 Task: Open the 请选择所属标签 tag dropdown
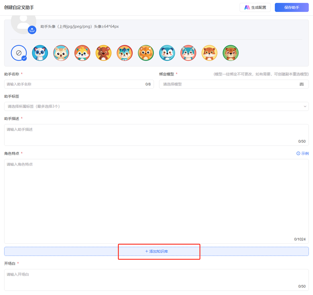156,106
